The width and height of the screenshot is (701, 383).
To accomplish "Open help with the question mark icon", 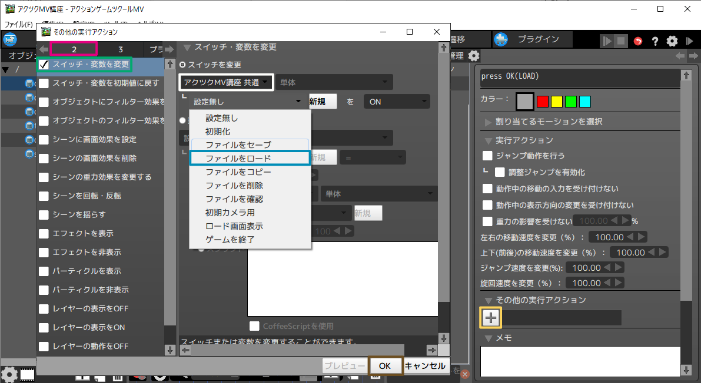I will click(x=655, y=41).
